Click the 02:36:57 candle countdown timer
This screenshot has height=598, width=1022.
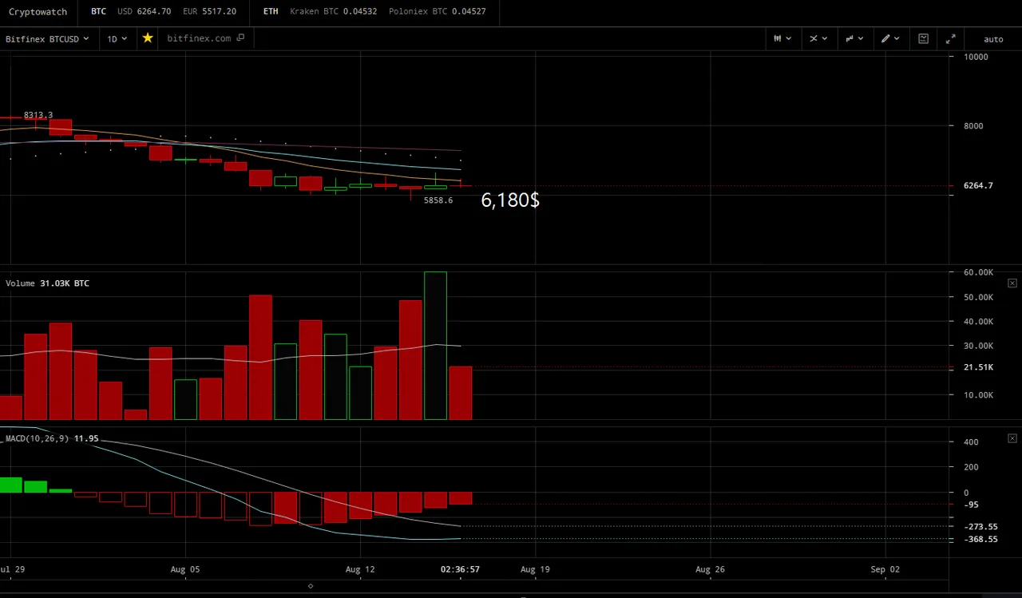pyautogui.click(x=460, y=569)
